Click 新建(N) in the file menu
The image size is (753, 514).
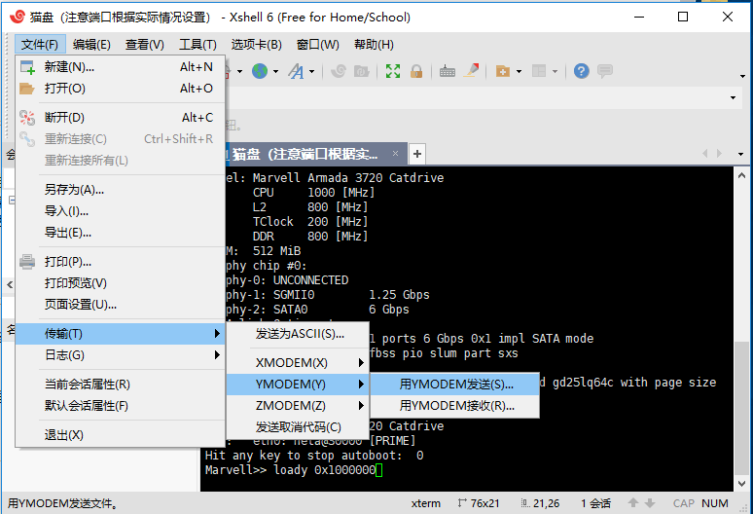pyautogui.click(x=70, y=67)
